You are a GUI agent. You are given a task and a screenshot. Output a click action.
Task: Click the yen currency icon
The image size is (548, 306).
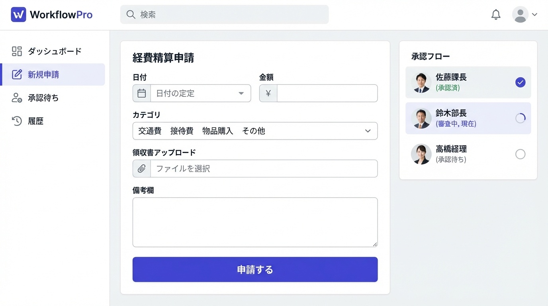pyautogui.click(x=268, y=93)
